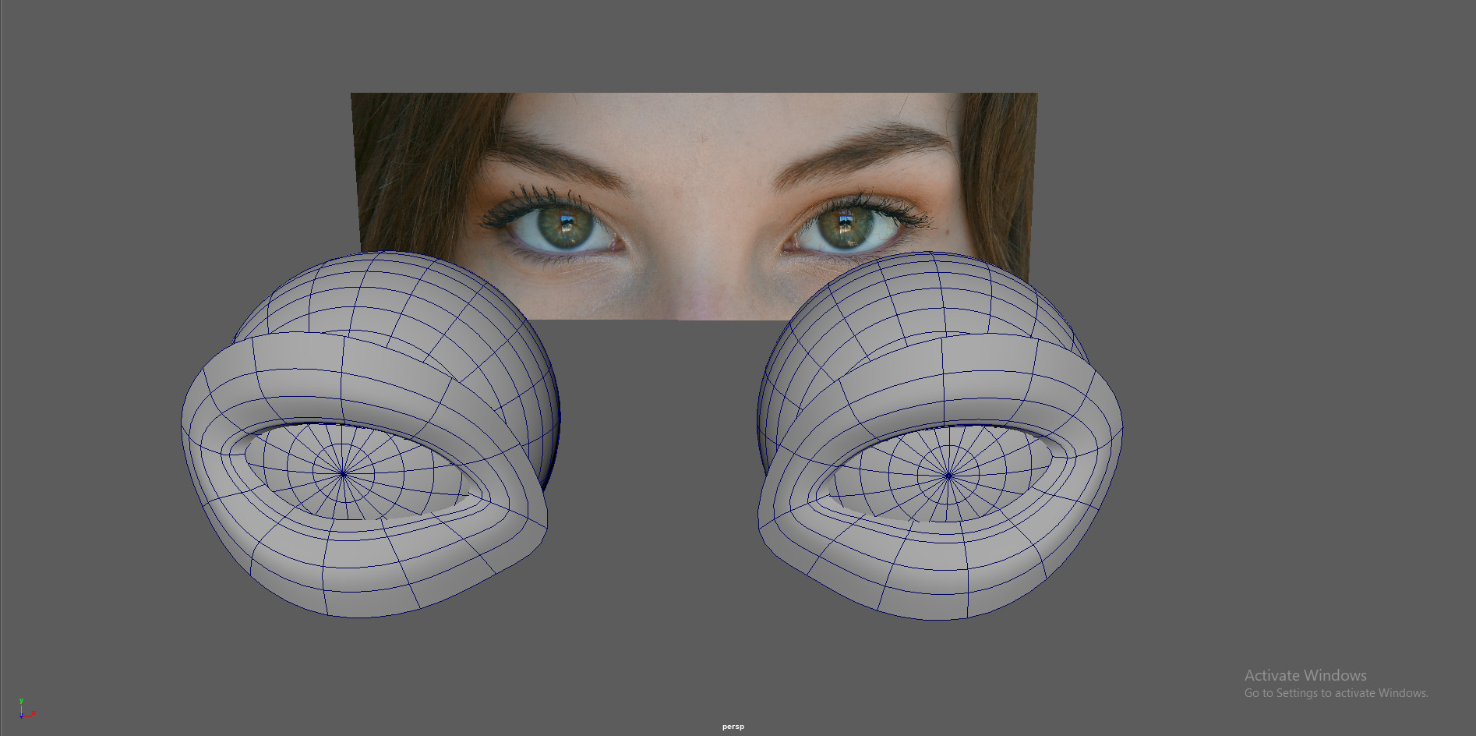This screenshot has height=736, width=1476.
Task: Click the right eye in the reference photo
Action: [x=846, y=226]
